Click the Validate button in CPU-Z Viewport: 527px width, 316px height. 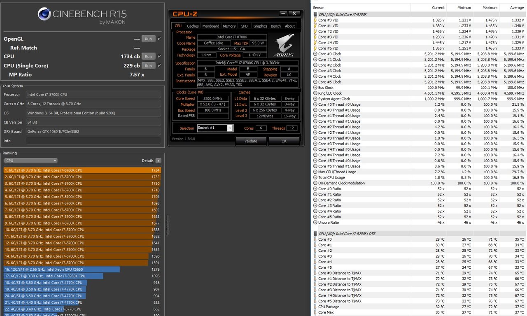[x=251, y=141]
